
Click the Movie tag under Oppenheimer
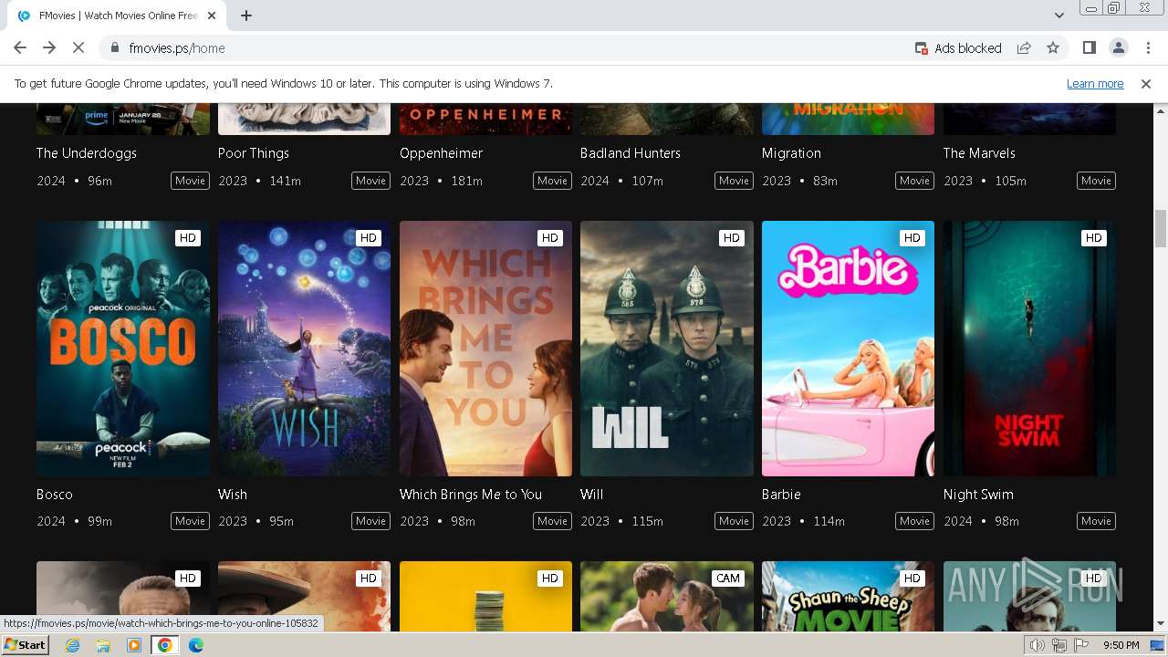coord(552,181)
